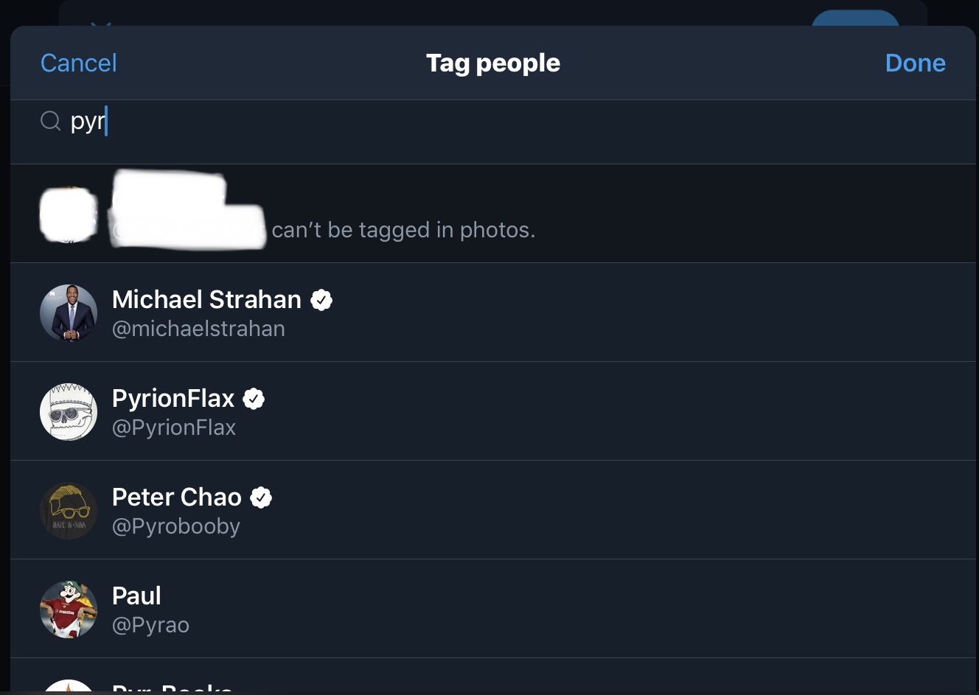The image size is (979, 695).
Task: Click the search magnifier icon
Action: click(50, 121)
